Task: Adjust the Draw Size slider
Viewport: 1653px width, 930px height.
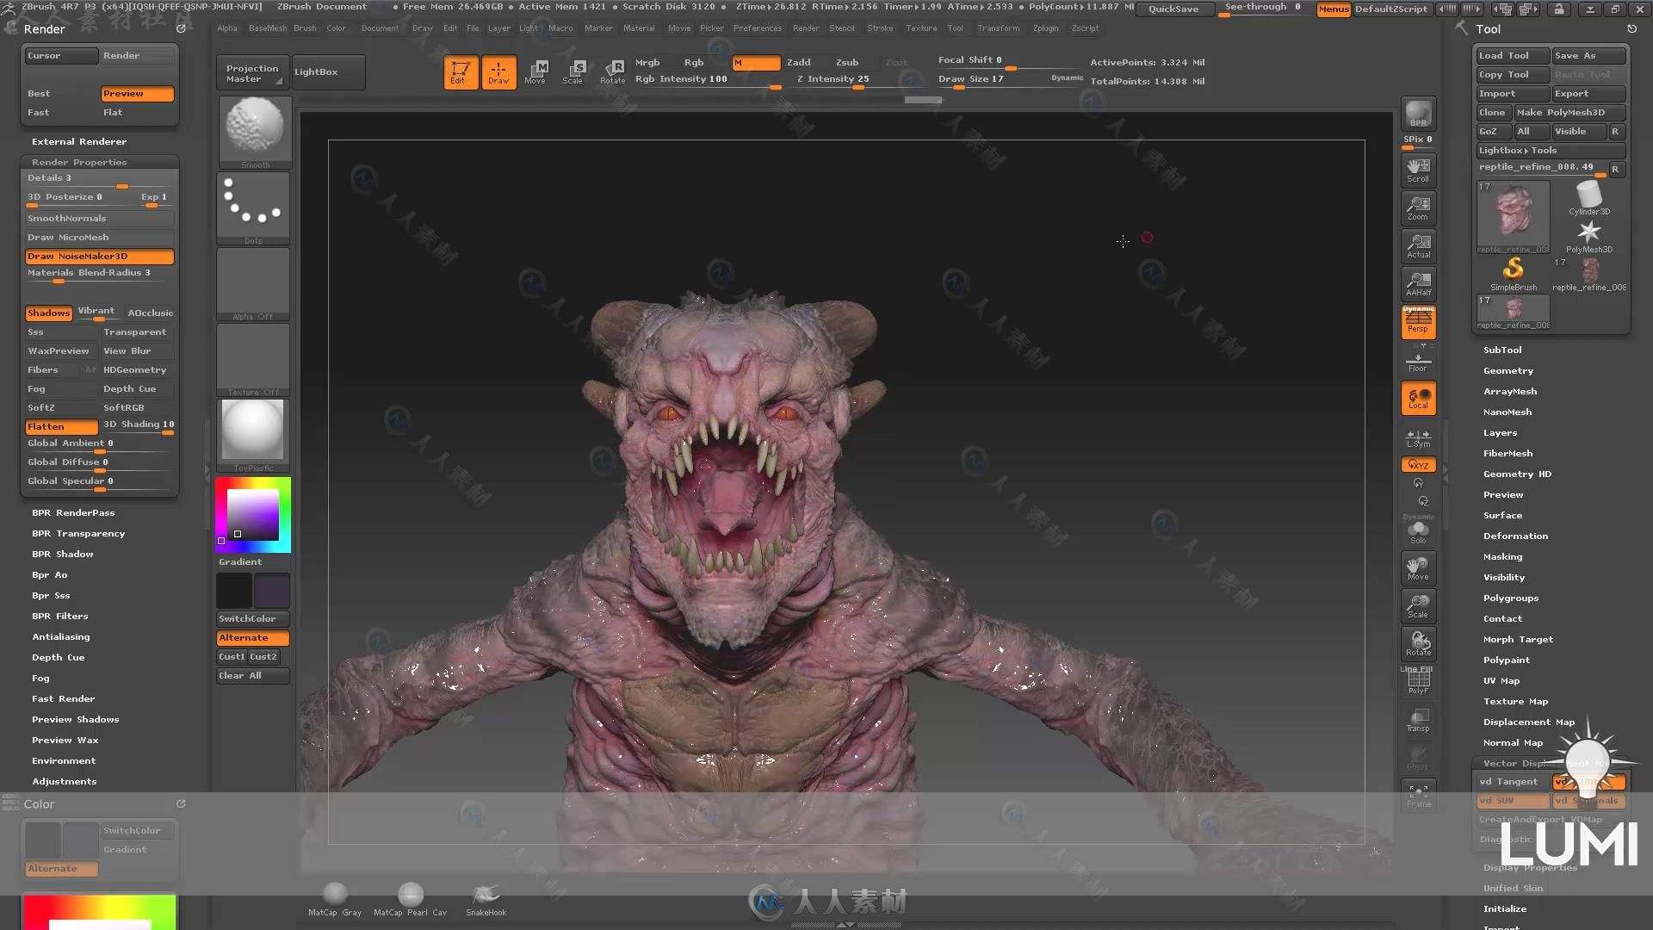Action: pyautogui.click(x=1009, y=80)
